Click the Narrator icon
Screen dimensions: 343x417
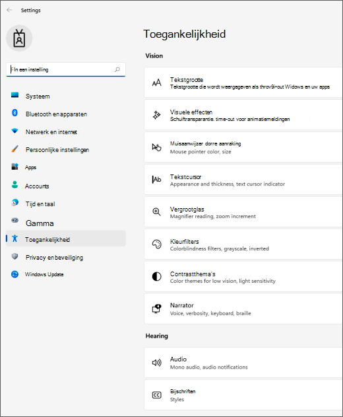pyautogui.click(x=156, y=309)
